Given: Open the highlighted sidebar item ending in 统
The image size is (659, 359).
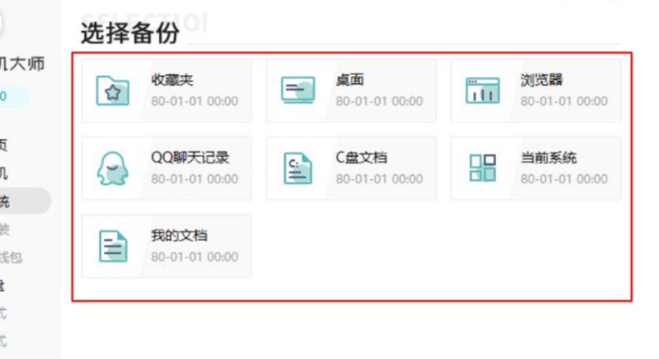Looking at the screenshot, I should [18, 201].
